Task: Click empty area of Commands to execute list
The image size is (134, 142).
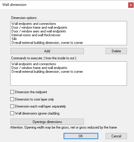Action: tap(68, 79)
